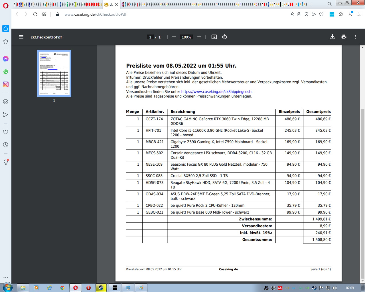
Task: Open History clock in sidebar
Action: click(x=6, y=145)
